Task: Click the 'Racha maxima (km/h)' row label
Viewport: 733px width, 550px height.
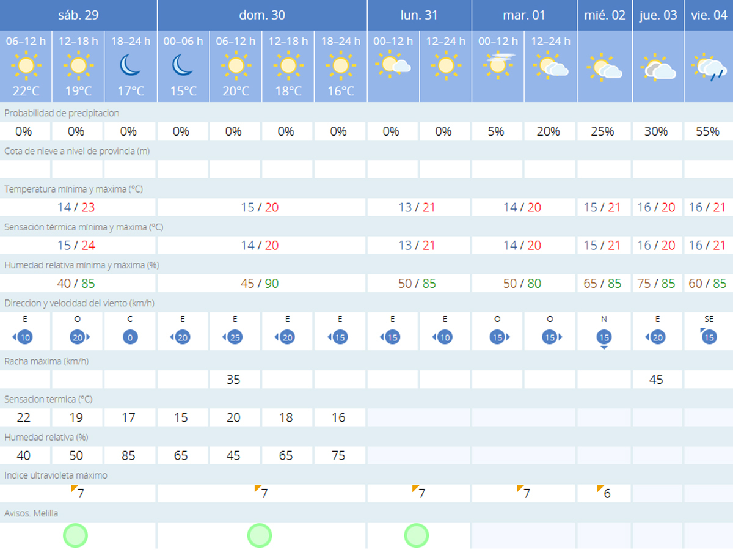Action: [46, 361]
